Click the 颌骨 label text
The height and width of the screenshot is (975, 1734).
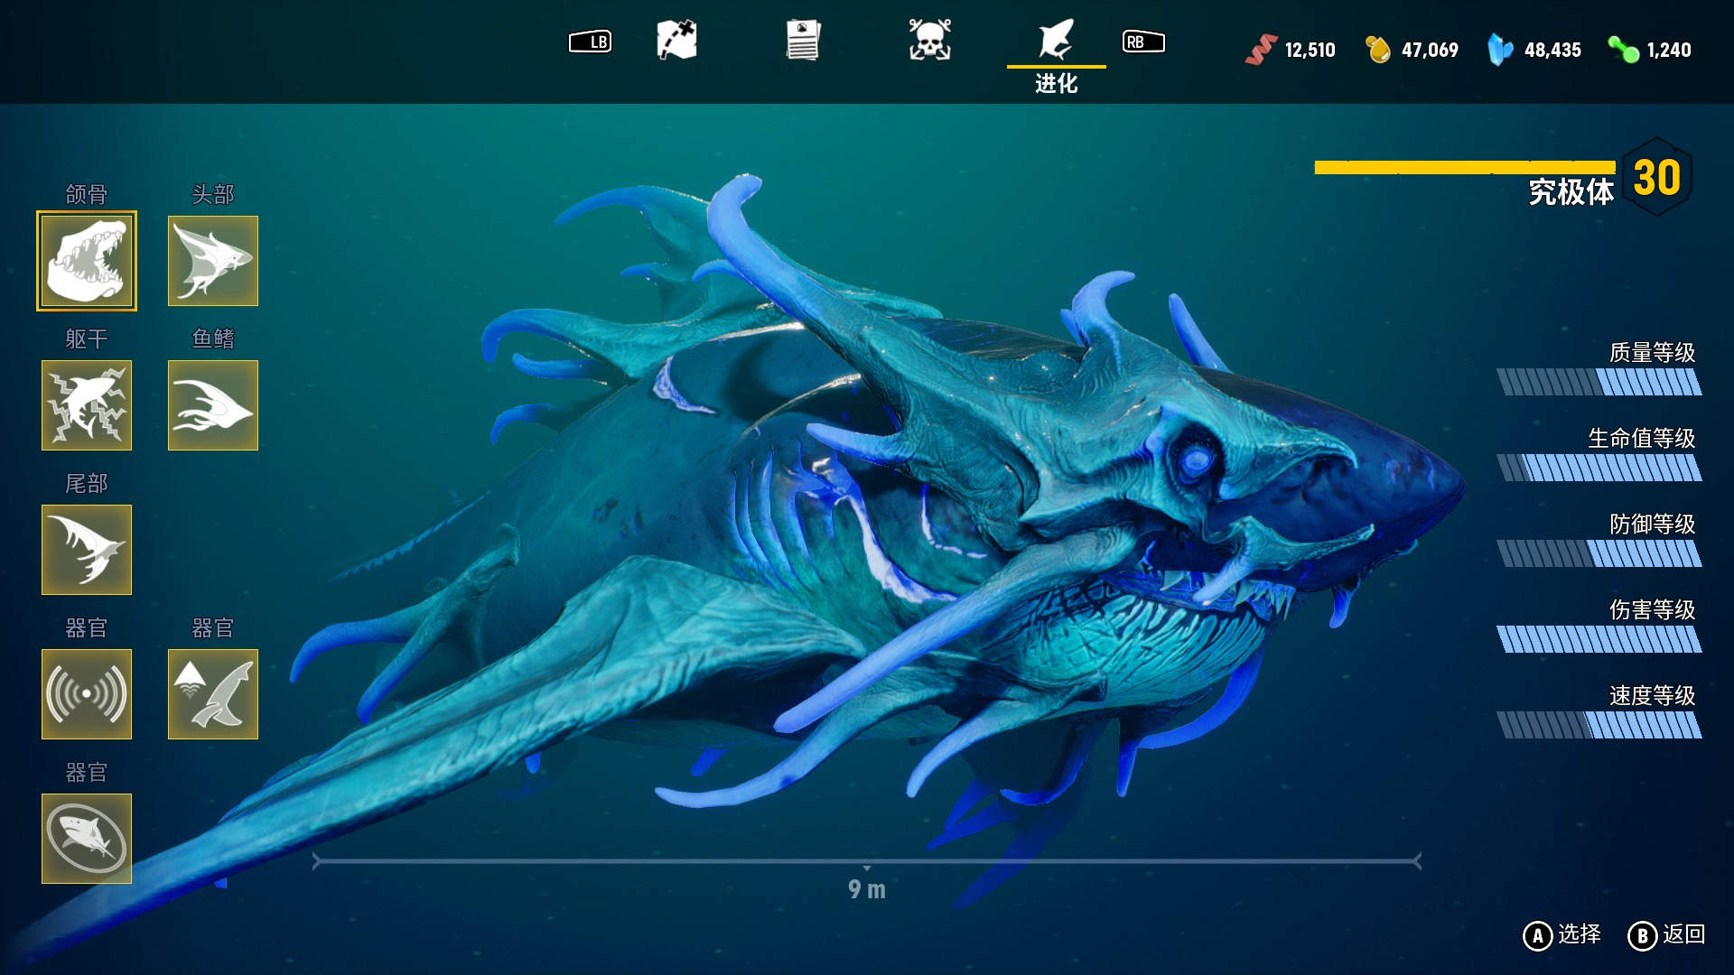87,194
